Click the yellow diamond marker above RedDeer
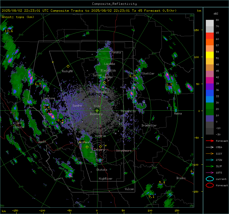This screenshot has height=214, width=229. [105, 83]
